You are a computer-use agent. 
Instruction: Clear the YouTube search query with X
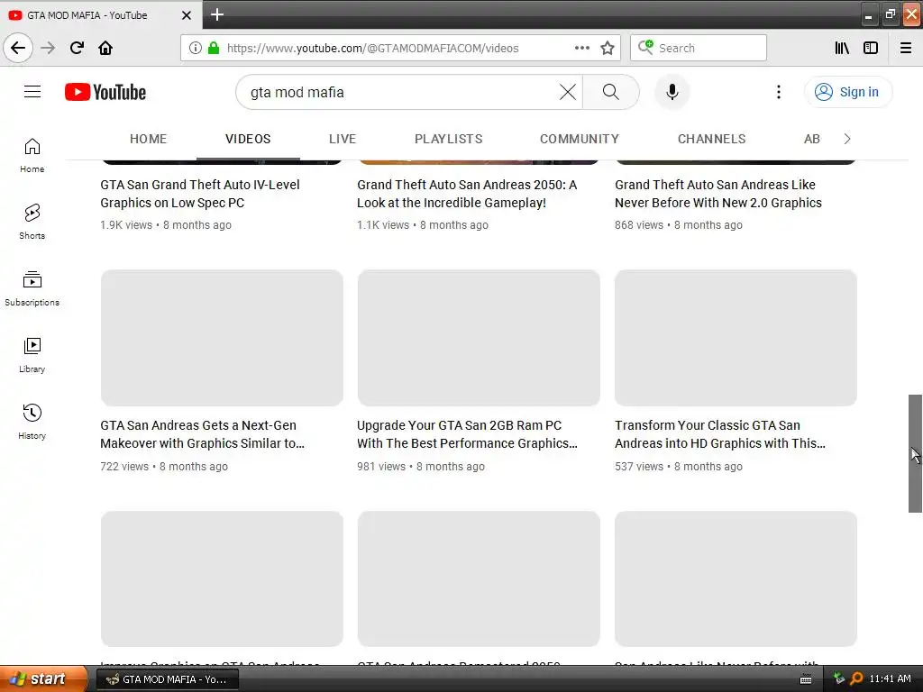tap(568, 92)
